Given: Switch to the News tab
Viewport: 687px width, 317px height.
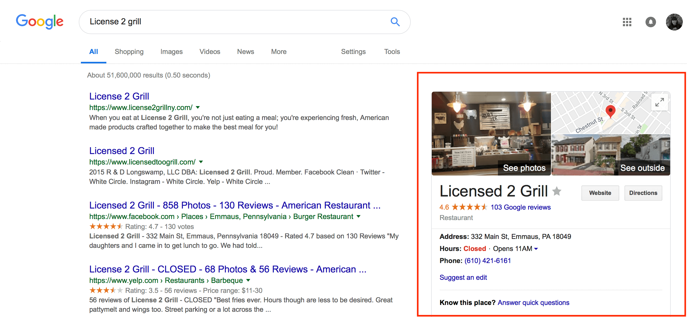Looking at the screenshot, I should (246, 52).
